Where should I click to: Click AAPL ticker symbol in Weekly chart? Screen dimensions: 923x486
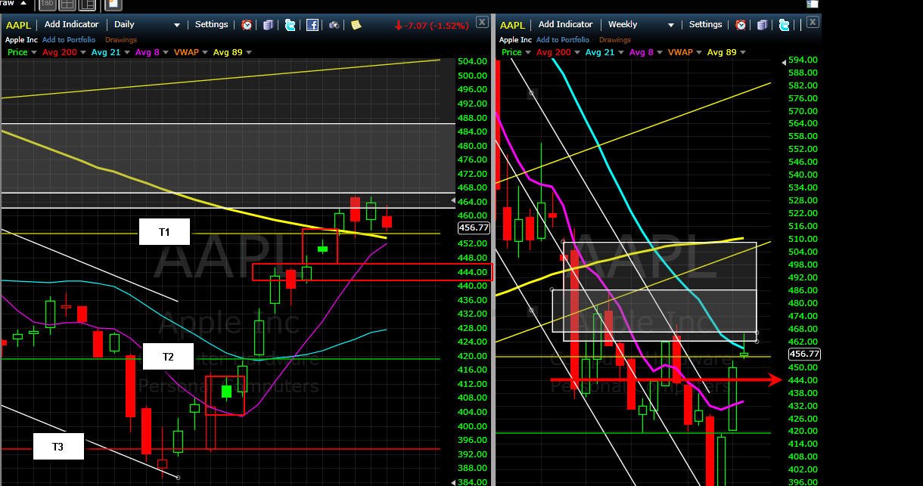(512, 25)
